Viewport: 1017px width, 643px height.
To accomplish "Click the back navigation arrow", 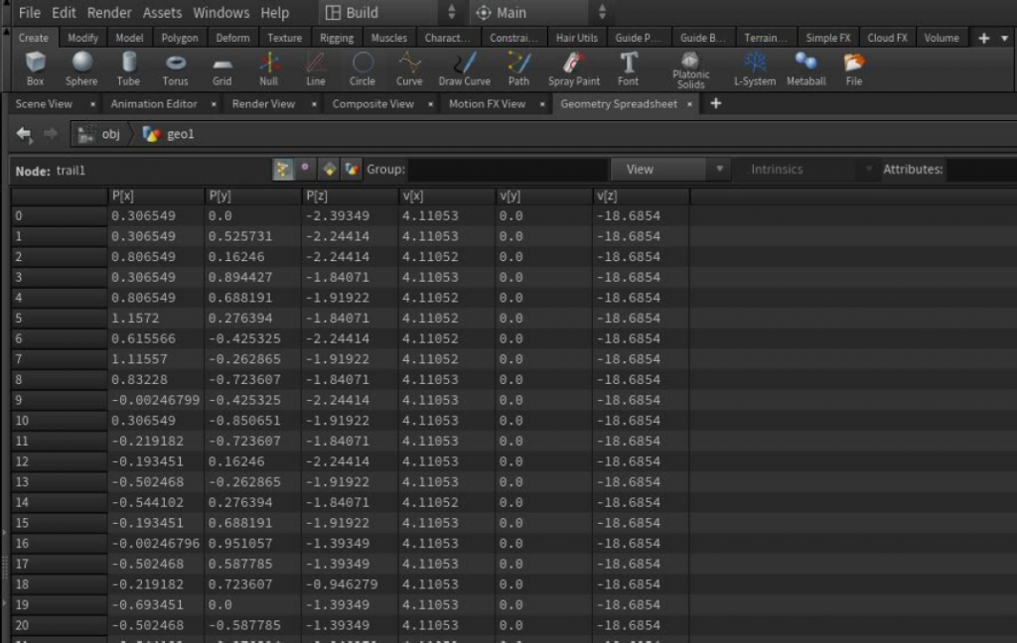I will [23, 134].
